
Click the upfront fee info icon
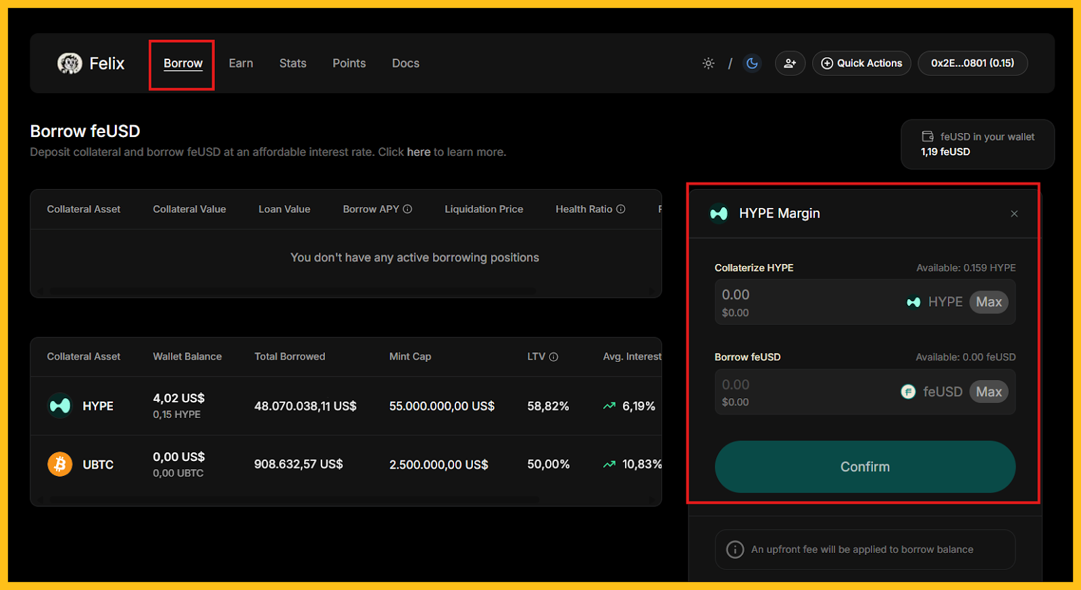(734, 549)
